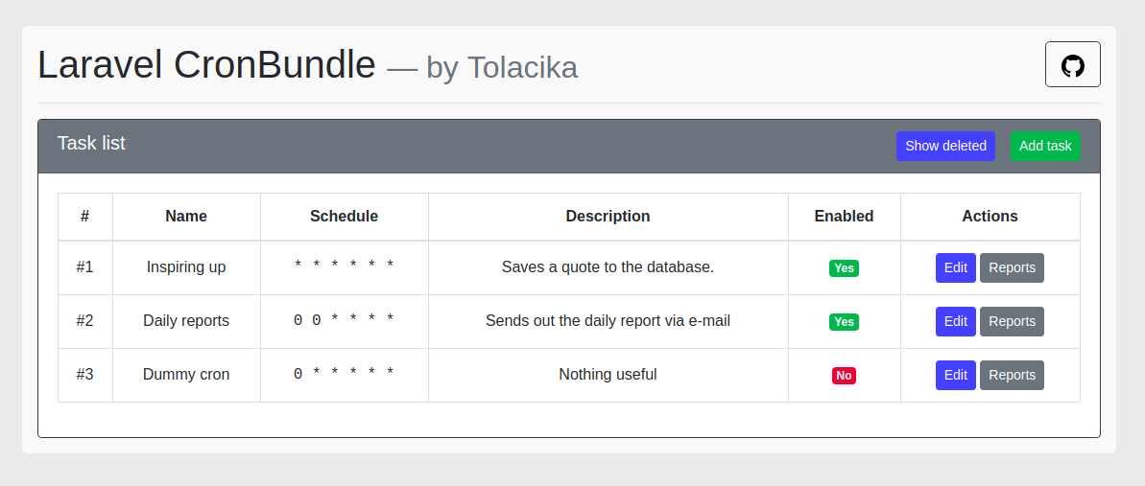The height and width of the screenshot is (486, 1145).
Task: Open Reports for Dummy cron
Action: pos(1012,375)
